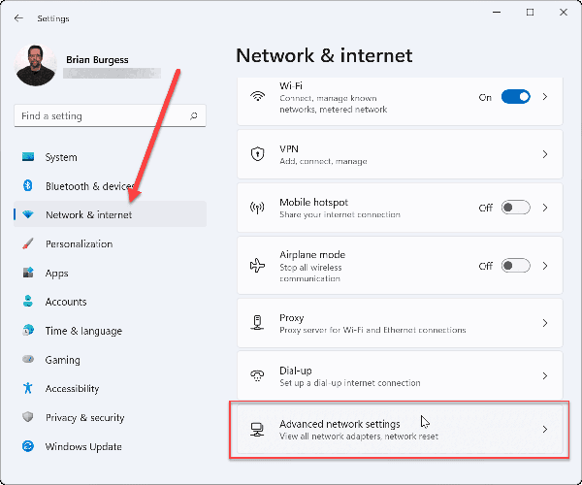Viewport: 582px width, 485px height.
Task: Open Time & language label
Action: (83, 331)
